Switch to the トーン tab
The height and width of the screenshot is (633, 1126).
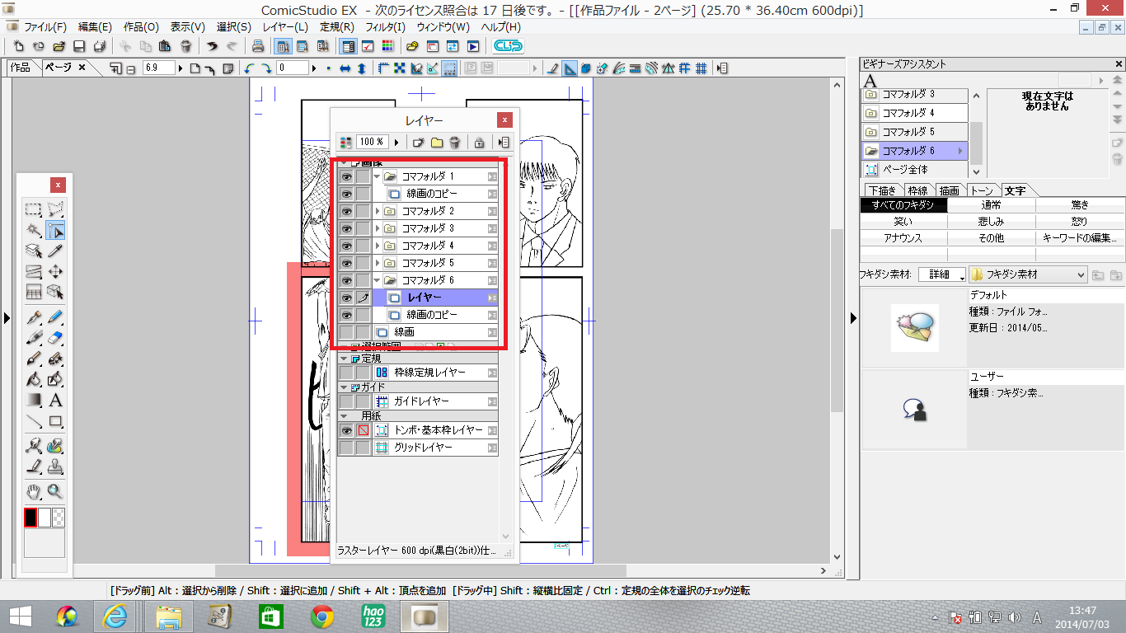[x=982, y=190]
